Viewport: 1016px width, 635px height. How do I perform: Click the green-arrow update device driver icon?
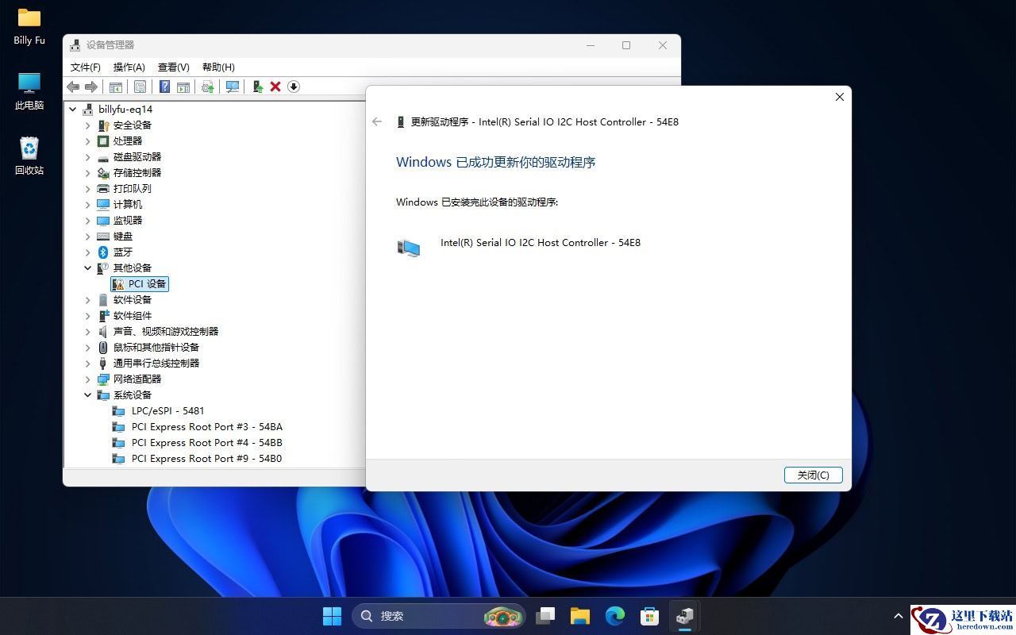pos(257,87)
